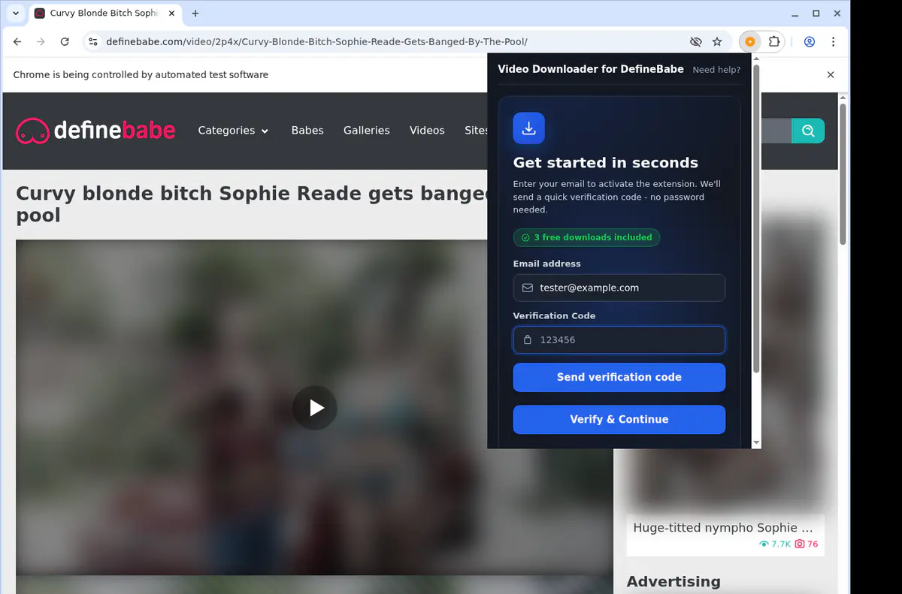
Task: Expand the Categories dropdown menu
Action: (x=233, y=131)
